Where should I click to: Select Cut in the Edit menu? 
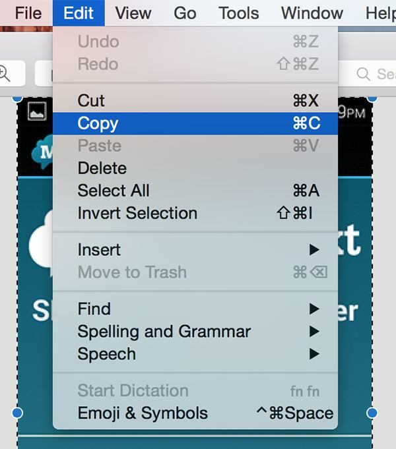click(x=195, y=101)
